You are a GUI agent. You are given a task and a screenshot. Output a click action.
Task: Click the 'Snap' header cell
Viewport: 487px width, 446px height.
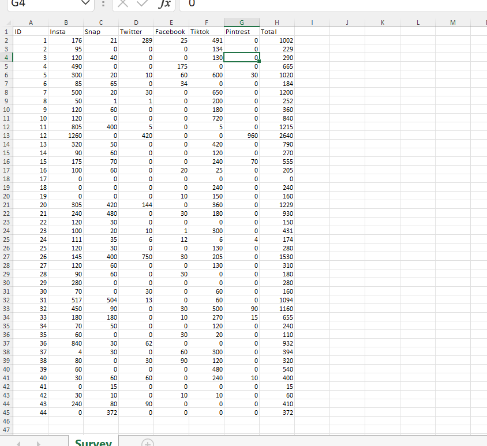101,32
